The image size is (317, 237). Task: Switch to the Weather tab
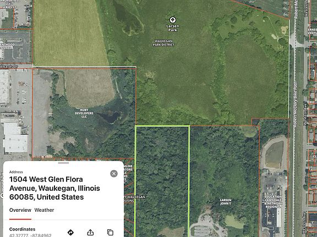(44, 210)
